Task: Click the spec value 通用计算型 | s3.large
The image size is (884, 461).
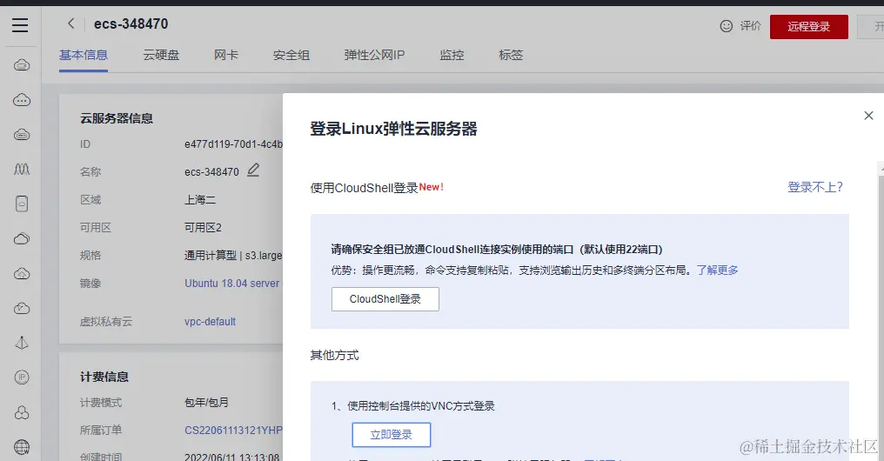Action: pos(233,256)
